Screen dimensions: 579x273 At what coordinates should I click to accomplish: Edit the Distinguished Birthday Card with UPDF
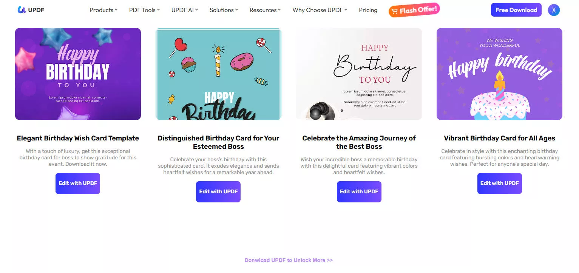[218, 192]
